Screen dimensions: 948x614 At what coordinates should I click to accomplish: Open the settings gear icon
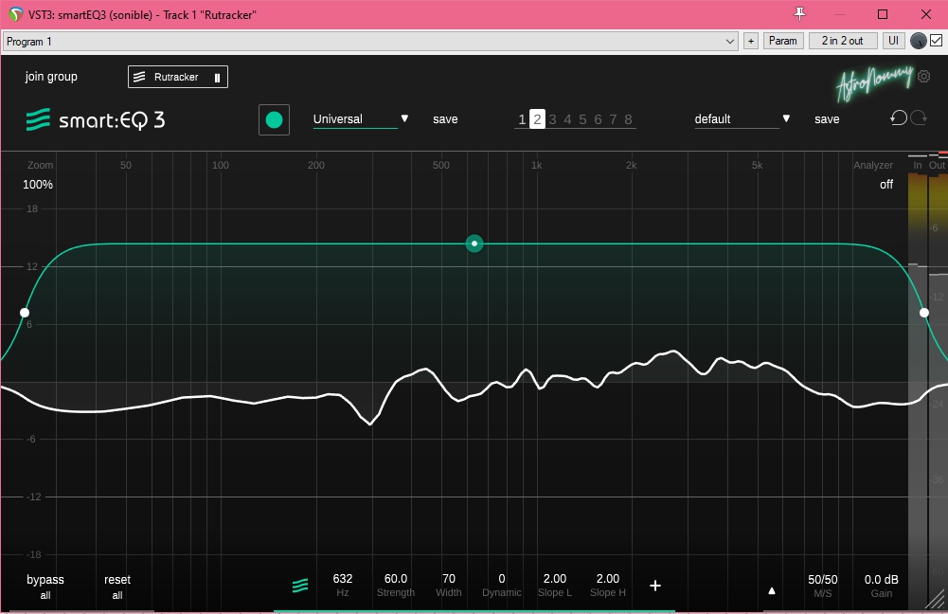[924, 77]
